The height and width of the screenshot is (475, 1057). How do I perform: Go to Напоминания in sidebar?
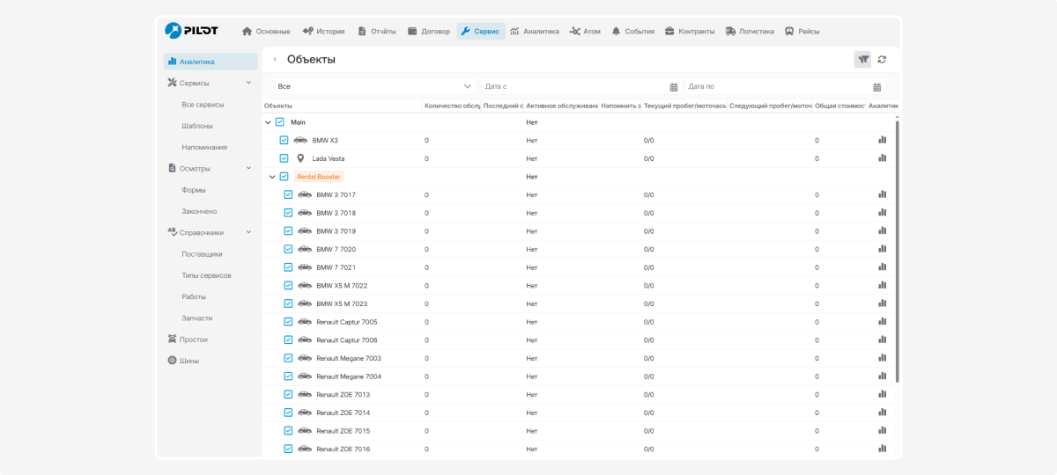click(x=204, y=147)
